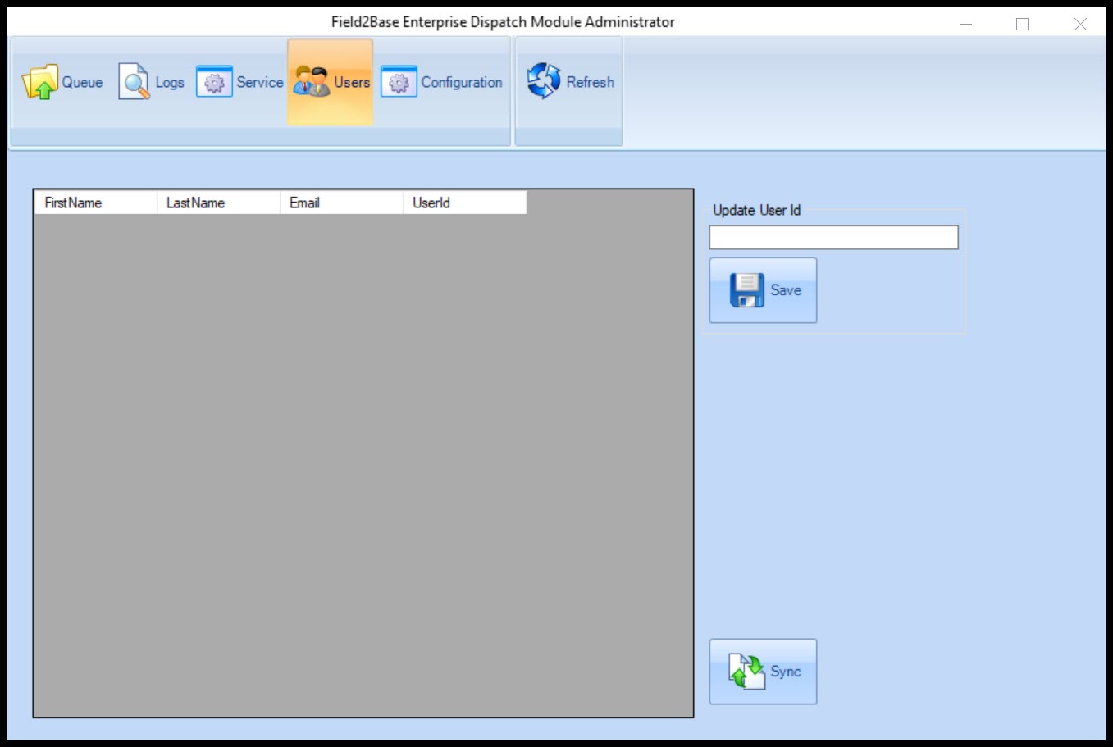Click the Refresh button

click(x=569, y=82)
